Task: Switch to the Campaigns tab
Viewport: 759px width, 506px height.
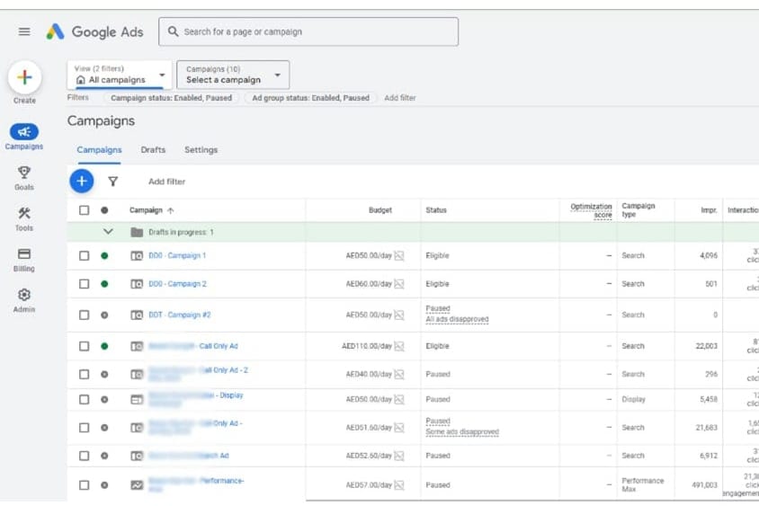Action: click(x=99, y=150)
